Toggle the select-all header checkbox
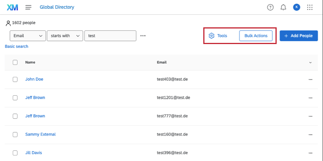Image resolution: width=323 pixels, height=161 pixels. tap(15, 62)
